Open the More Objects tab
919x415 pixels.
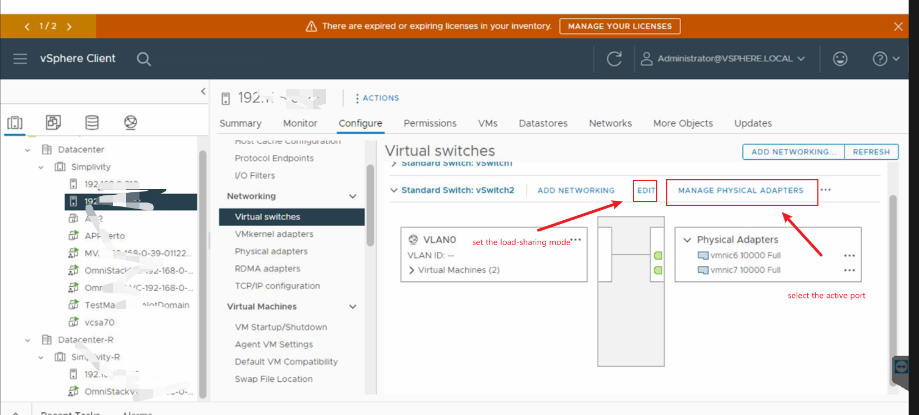683,123
